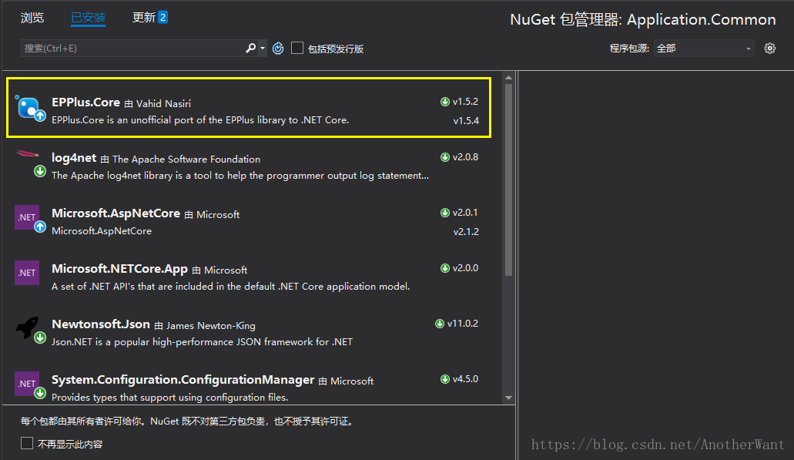
Task: Select the System.Configuration.ConfigurationManager package title
Action: coord(183,380)
